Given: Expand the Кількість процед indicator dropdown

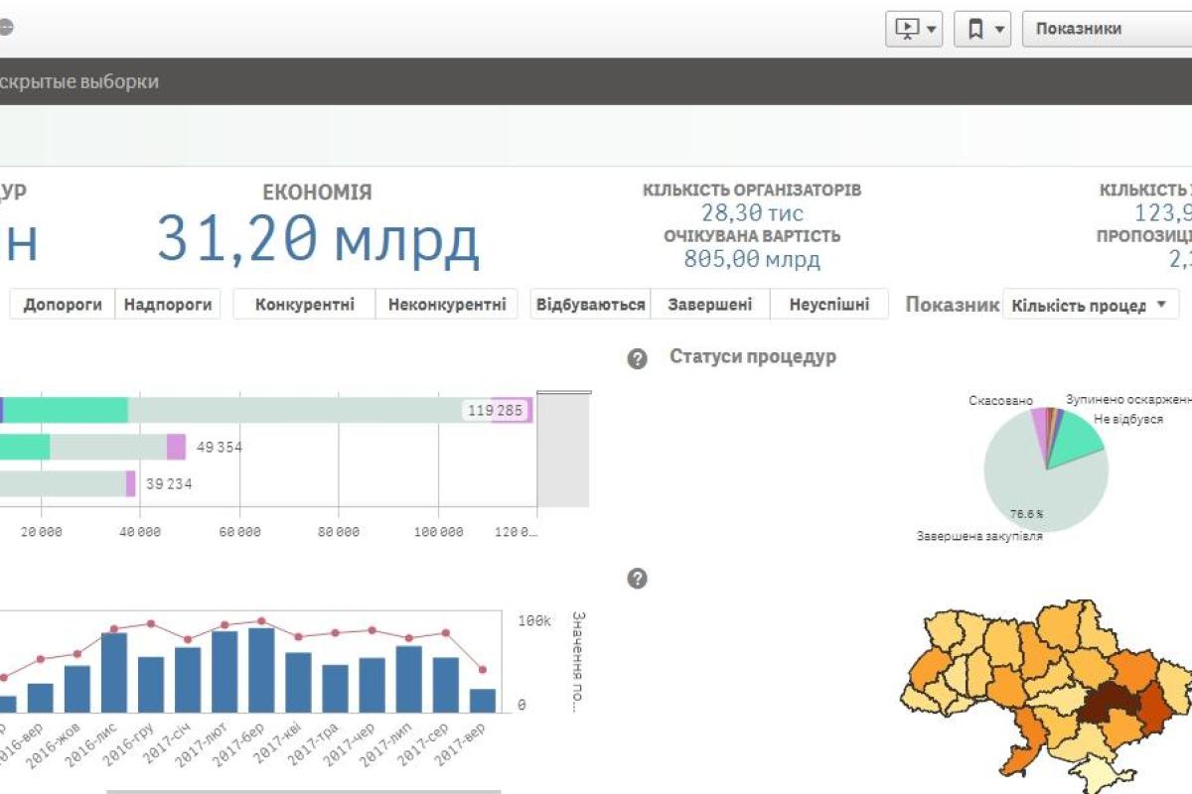Looking at the screenshot, I should 1090,305.
